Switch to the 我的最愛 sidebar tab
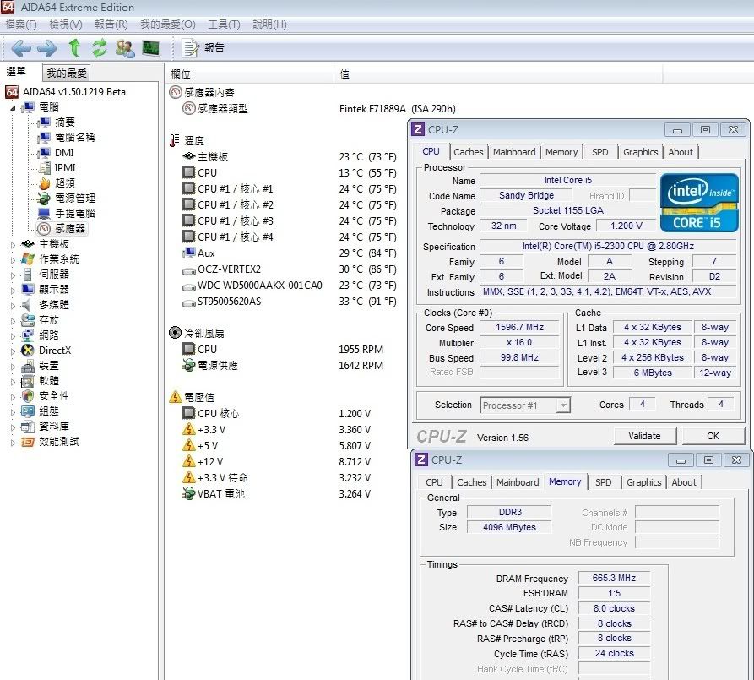Image resolution: width=754 pixels, height=680 pixels. [67, 73]
